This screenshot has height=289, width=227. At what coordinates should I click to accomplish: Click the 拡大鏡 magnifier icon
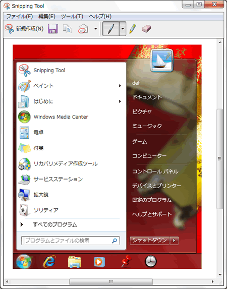click(24, 195)
